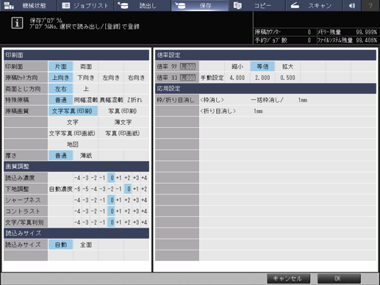Set コントラスト to +3
Screen dimensions: 380x285
pos(136,212)
